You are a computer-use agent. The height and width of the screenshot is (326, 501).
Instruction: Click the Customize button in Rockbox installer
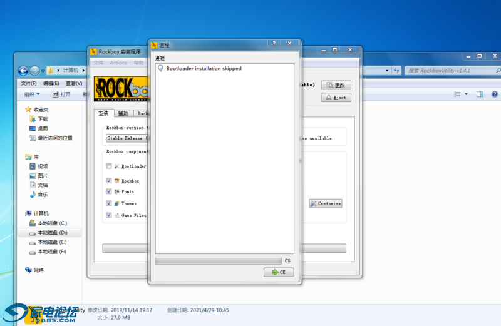click(326, 203)
